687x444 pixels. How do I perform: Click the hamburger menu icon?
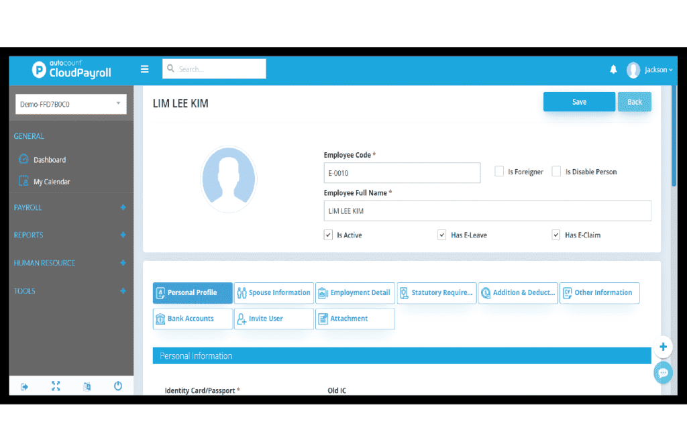pos(144,69)
